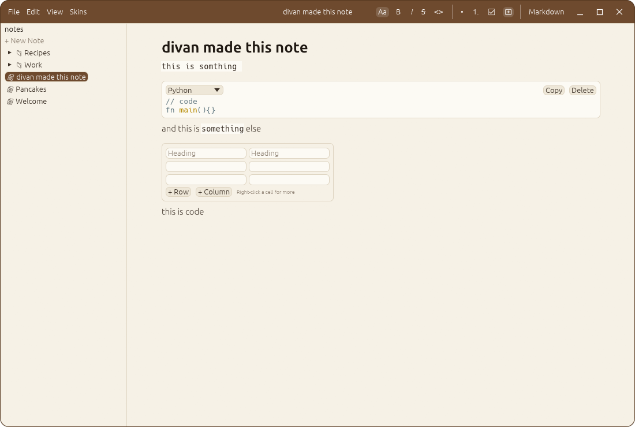
Task: Click the Welcome note icon
Action: [x=10, y=102]
